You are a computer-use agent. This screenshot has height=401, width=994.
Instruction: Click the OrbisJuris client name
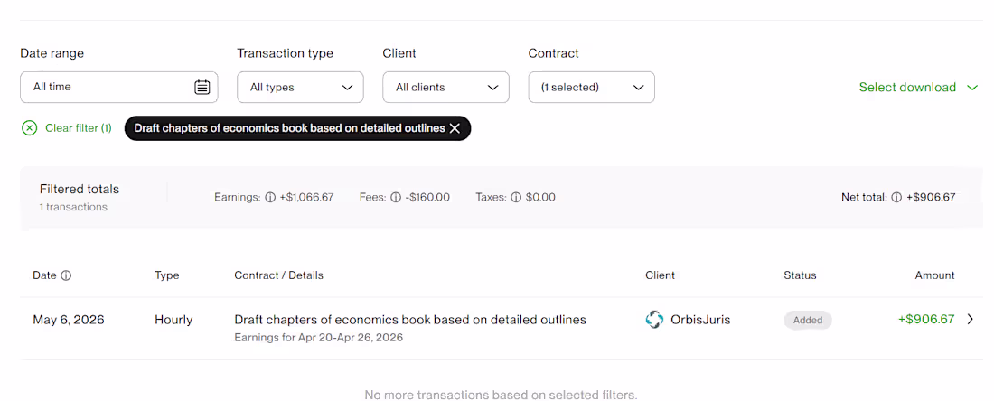[x=700, y=320]
